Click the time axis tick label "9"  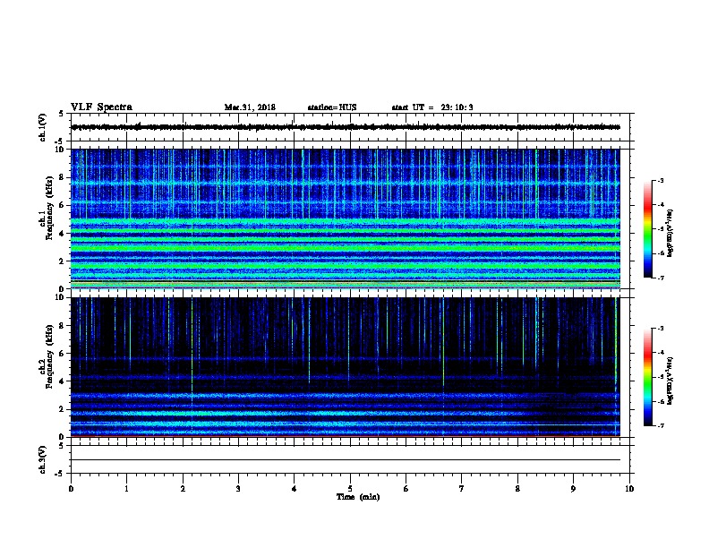[x=573, y=488]
